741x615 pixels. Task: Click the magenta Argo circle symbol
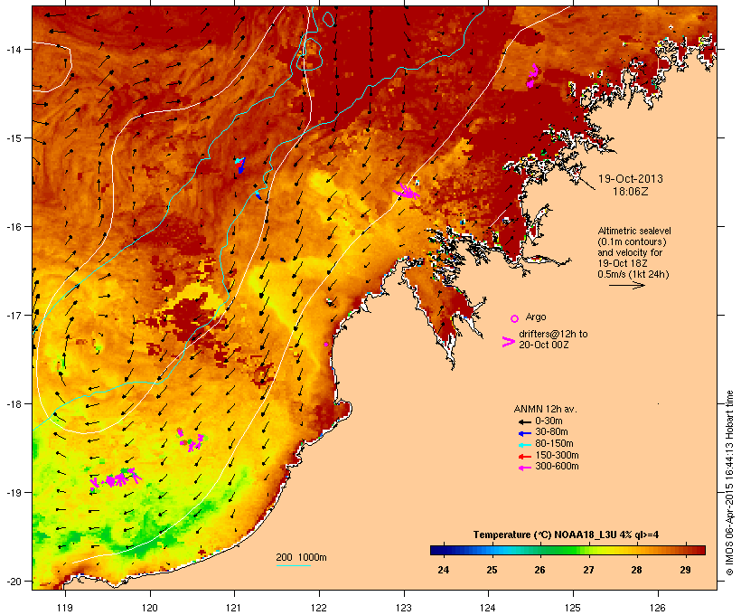pyautogui.click(x=515, y=318)
